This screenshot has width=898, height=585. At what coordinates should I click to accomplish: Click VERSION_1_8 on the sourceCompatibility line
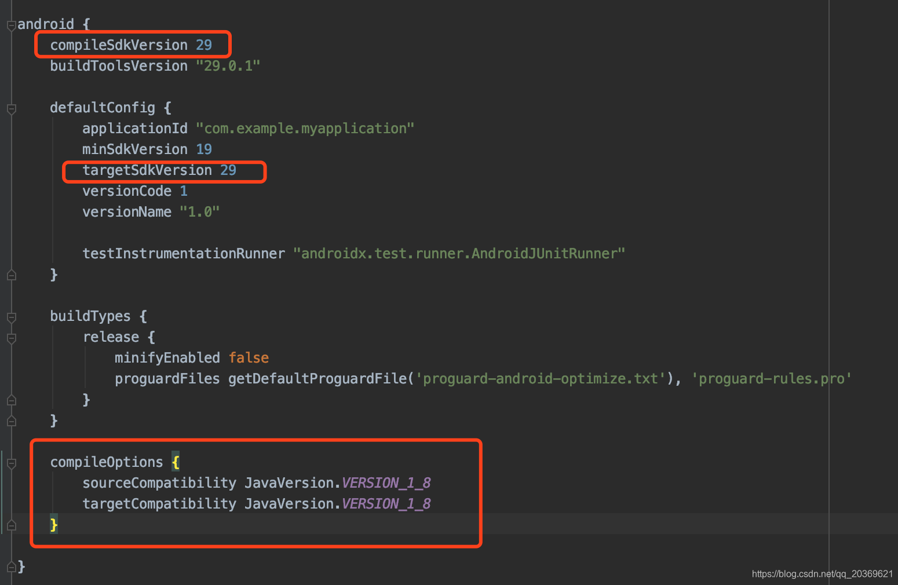coord(386,482)
